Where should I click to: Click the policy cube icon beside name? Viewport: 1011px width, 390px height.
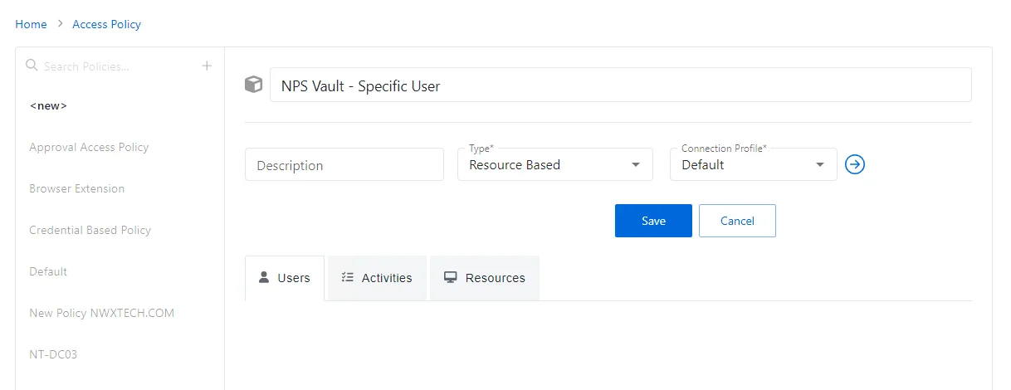(253, 85)
